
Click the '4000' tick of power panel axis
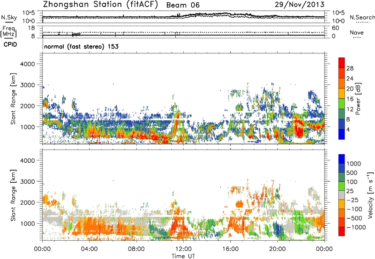(x=28, y=64)
